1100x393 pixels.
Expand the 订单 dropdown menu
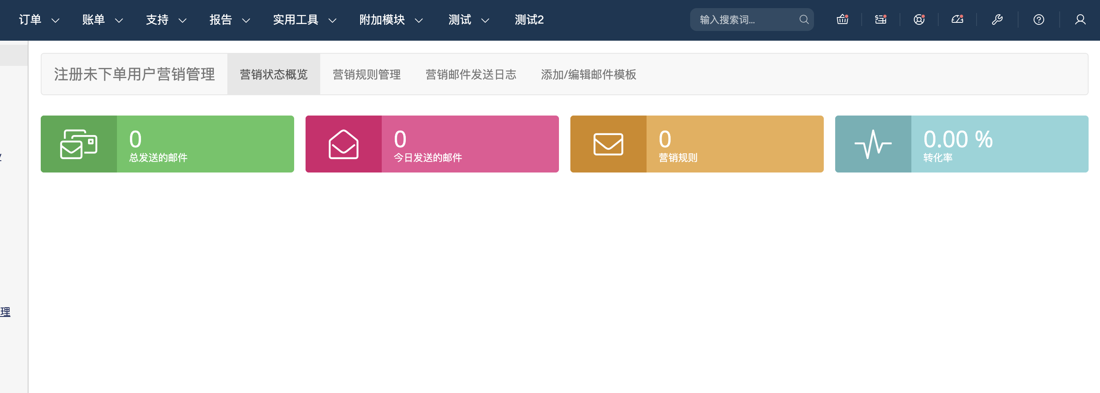point(39,20)
